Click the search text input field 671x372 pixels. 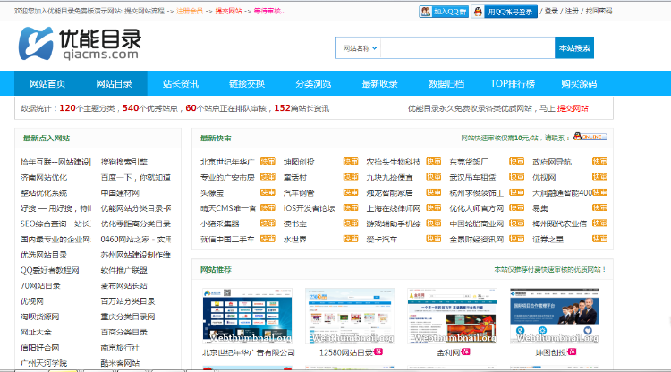(x=468, y=48)
